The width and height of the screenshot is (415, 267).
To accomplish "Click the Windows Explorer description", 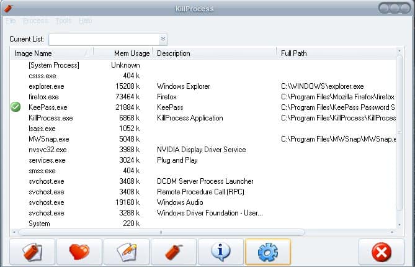I will (184, 86).
